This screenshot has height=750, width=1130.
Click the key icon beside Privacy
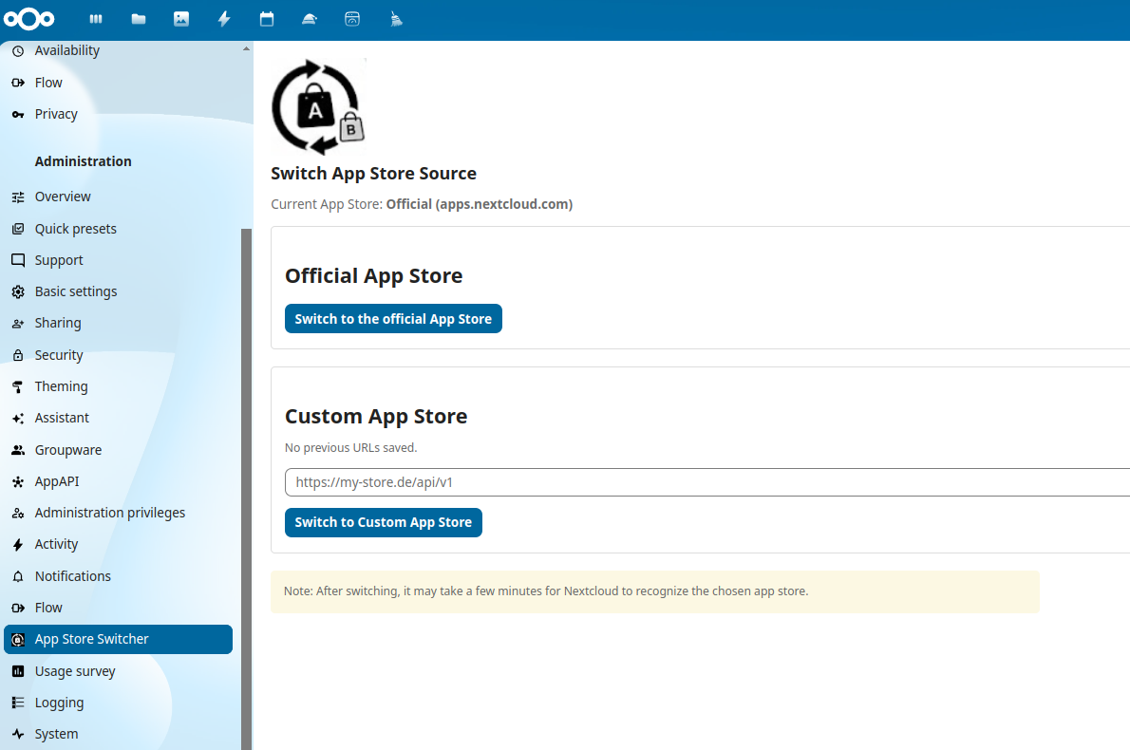18,115
